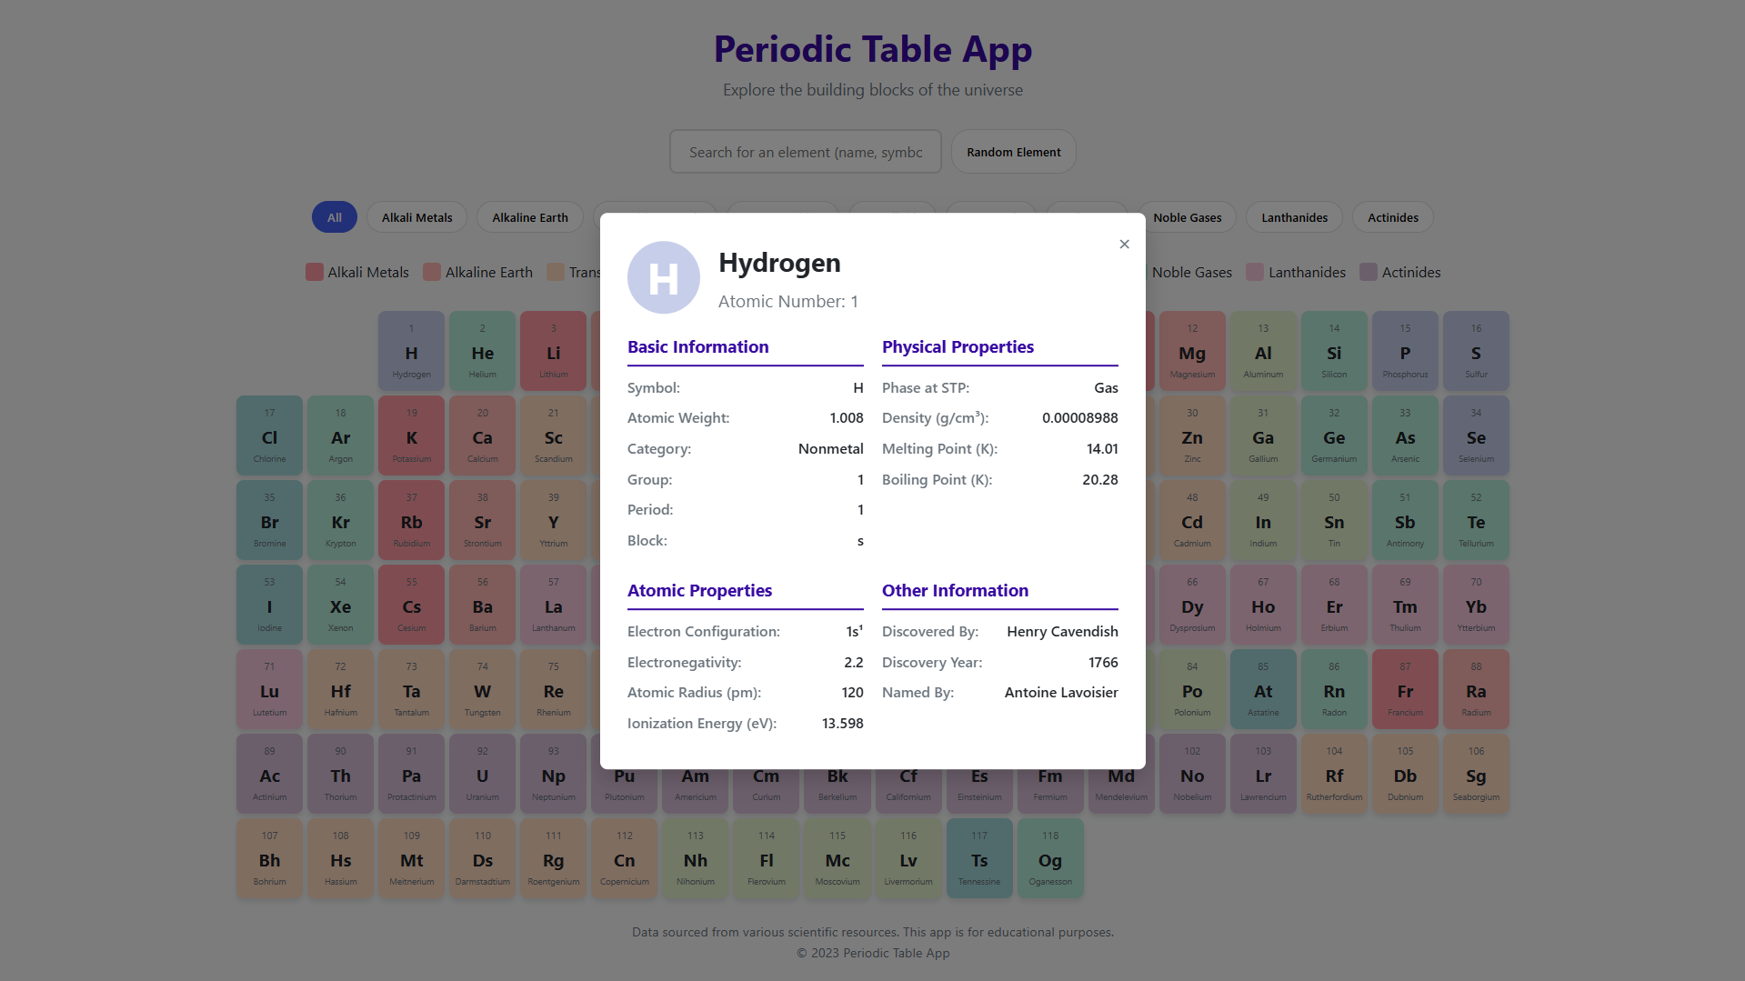The height and width of the screenshot is (981, 1745).
Task: Open the Argon element tile
Action: pos(341,435)
